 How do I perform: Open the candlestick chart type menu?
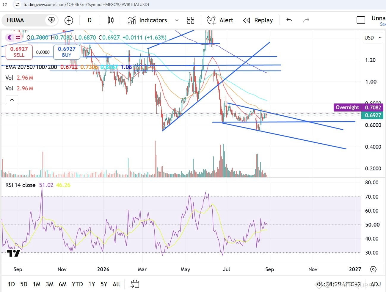(111, 20)
